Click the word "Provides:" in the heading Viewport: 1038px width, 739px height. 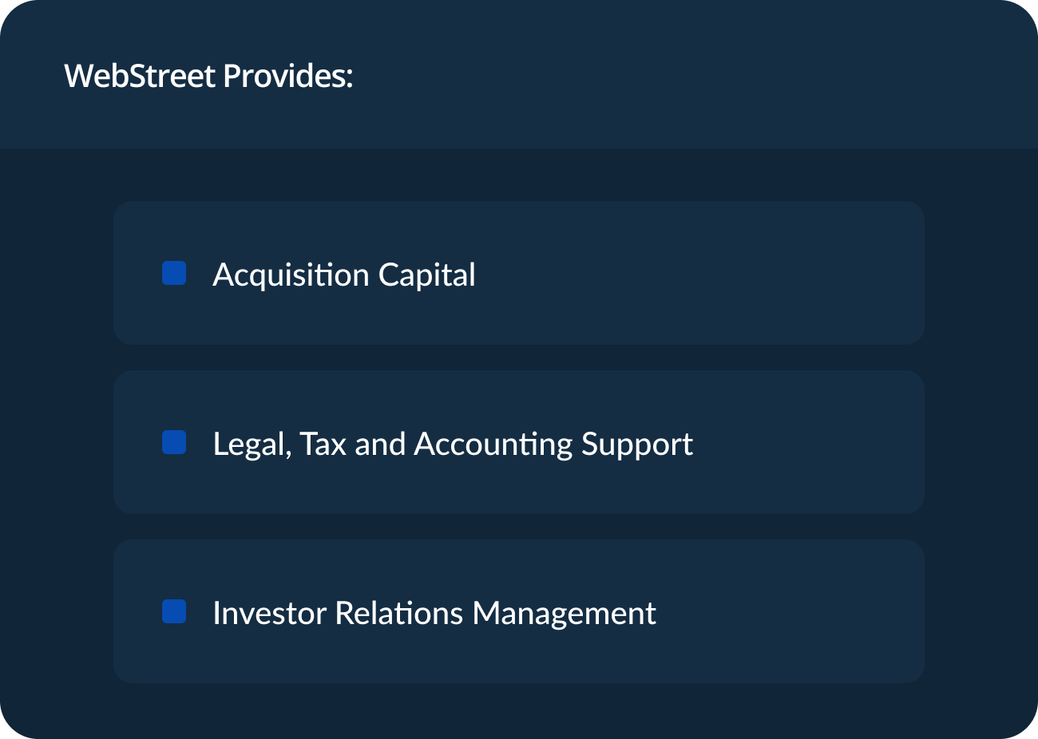(x=287, y=76)
